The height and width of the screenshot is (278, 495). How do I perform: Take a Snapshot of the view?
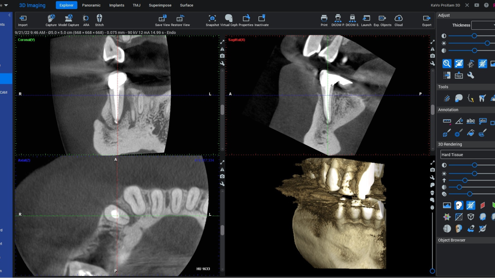(x=212, y=20)
